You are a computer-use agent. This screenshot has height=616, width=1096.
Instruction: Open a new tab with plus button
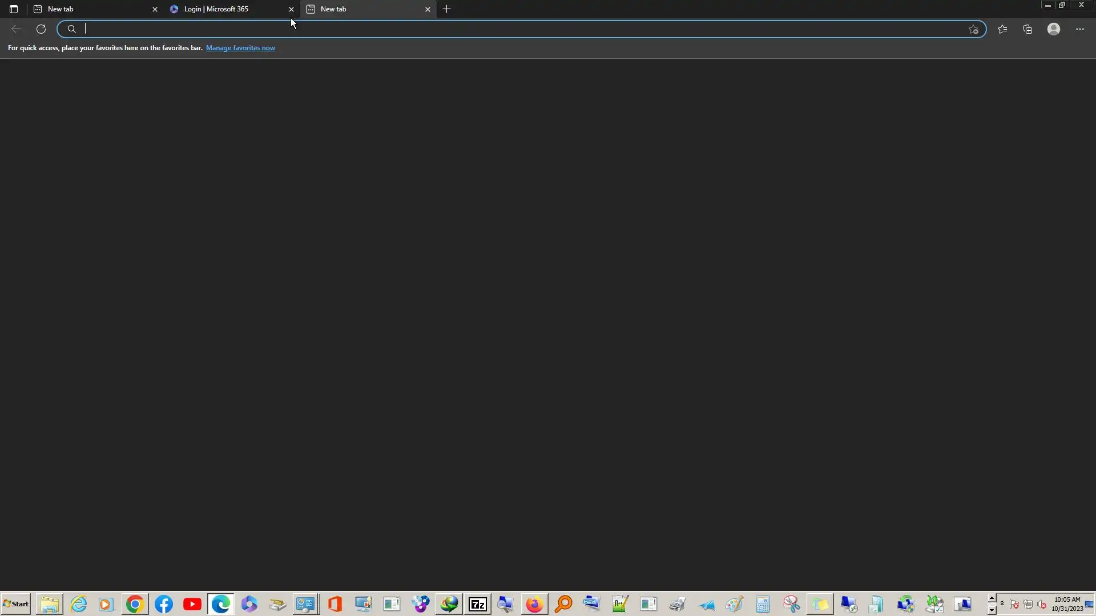[447, 9]
